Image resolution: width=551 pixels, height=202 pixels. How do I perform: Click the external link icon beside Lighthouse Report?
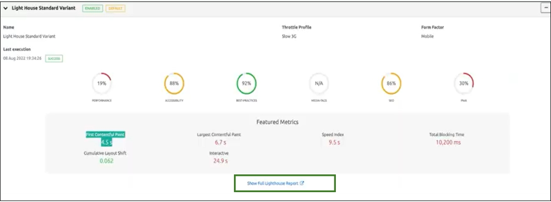click(x=302, y=183)
